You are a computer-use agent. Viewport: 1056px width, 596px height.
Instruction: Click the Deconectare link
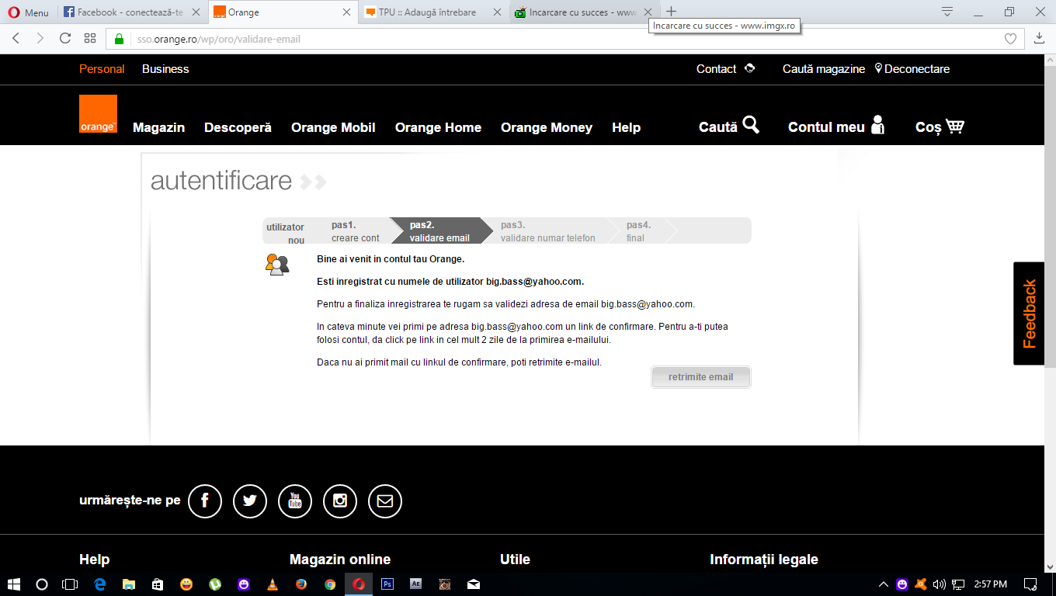916,69
